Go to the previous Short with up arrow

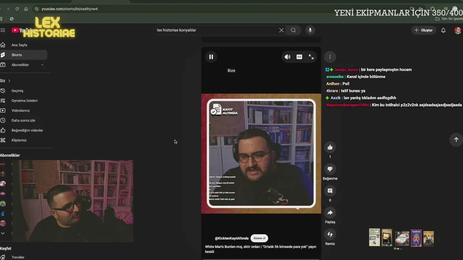tap(456, 139)
